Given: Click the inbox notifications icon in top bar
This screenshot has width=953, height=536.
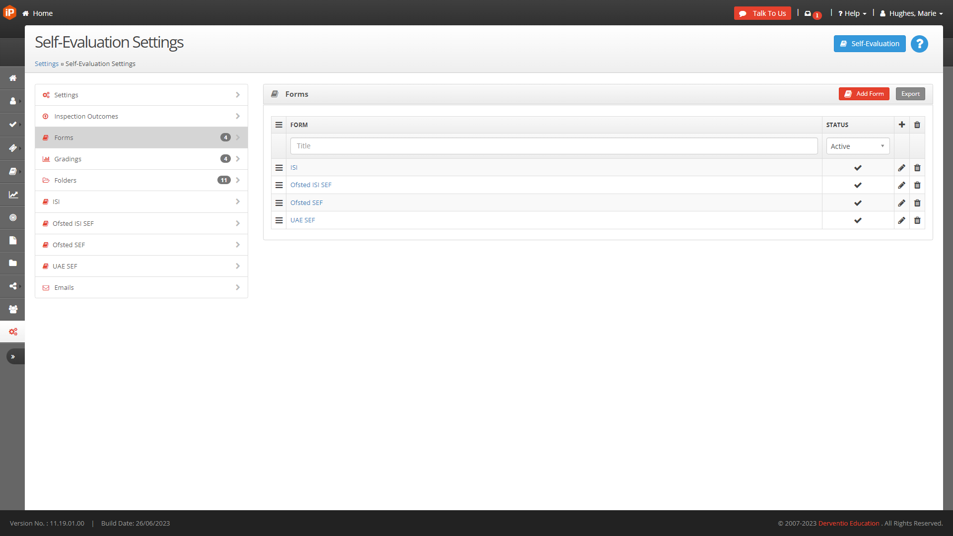Looking at the screenshot, I should point(808,13).
